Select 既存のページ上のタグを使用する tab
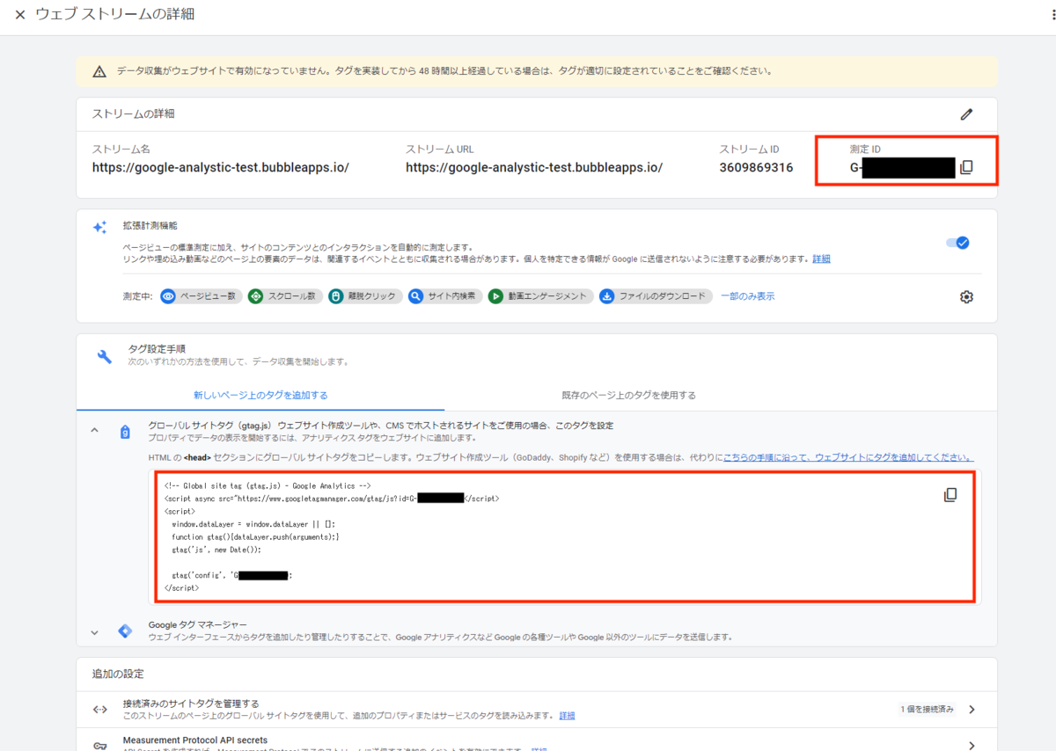The width and height of the screenshot is (1056, 751). [x=629, y=395]
